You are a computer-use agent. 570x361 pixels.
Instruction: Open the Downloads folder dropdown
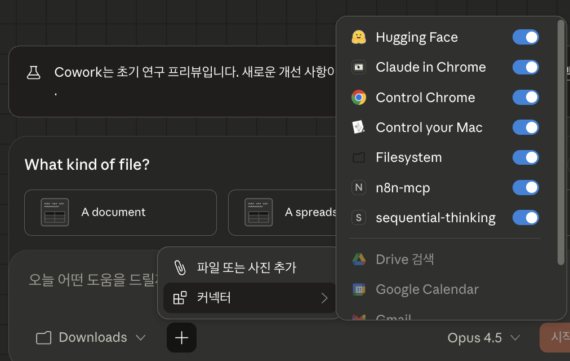tap(91, 338)
